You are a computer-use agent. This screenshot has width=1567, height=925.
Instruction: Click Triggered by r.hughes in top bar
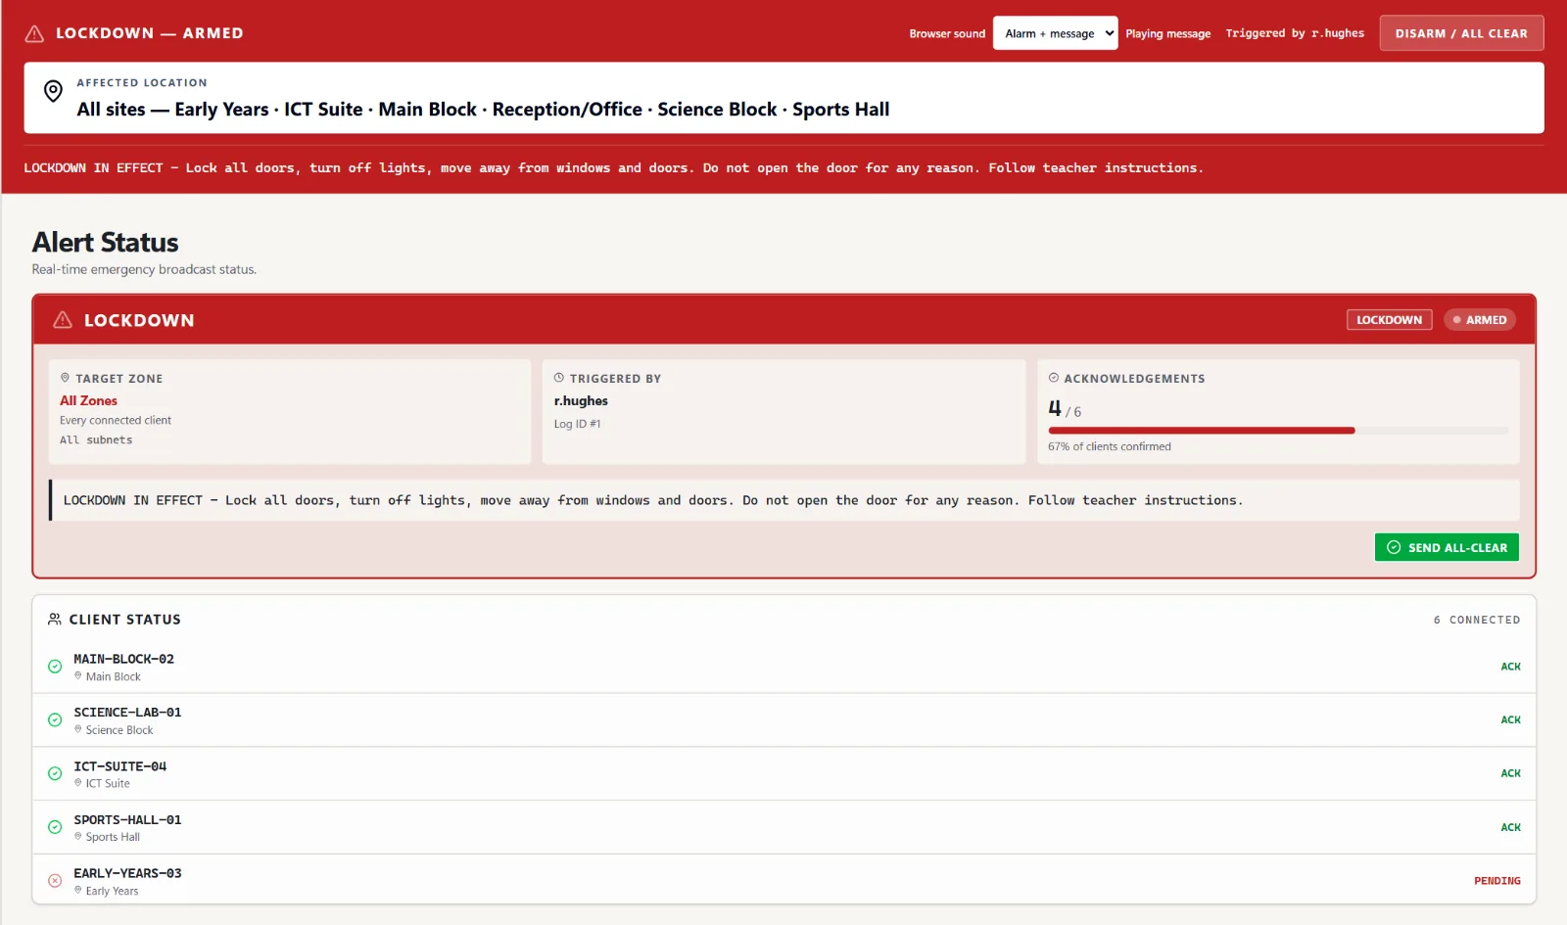(1295, 33)
